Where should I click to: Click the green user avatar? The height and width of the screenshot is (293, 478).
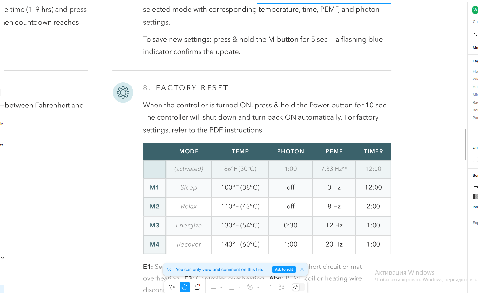[475, 10]
